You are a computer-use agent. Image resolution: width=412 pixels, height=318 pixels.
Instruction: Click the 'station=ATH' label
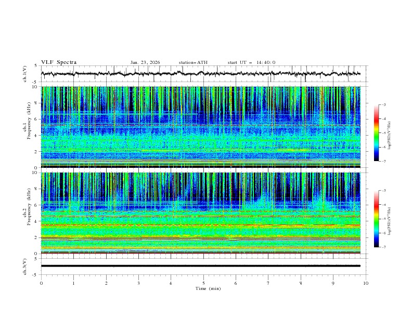[x=193, y=62]
